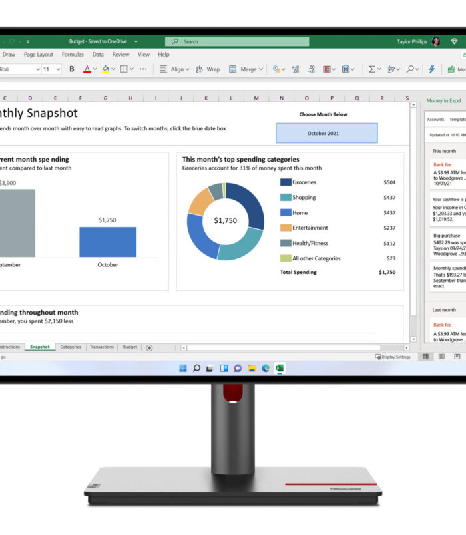This screenshot has height=535, width=466.
Task: Click the Shopping legend color swatch
Action: (286, 197)
